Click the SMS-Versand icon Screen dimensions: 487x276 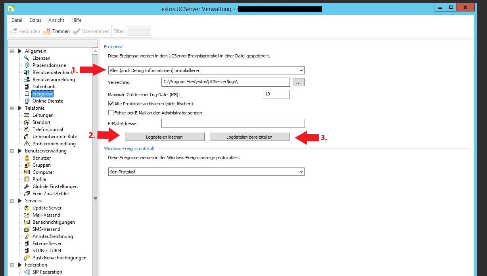[x=27, y=229]
